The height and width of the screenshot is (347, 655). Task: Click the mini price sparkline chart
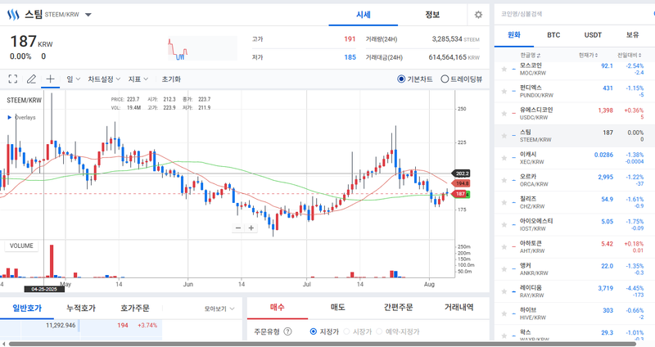click(202, 48)
